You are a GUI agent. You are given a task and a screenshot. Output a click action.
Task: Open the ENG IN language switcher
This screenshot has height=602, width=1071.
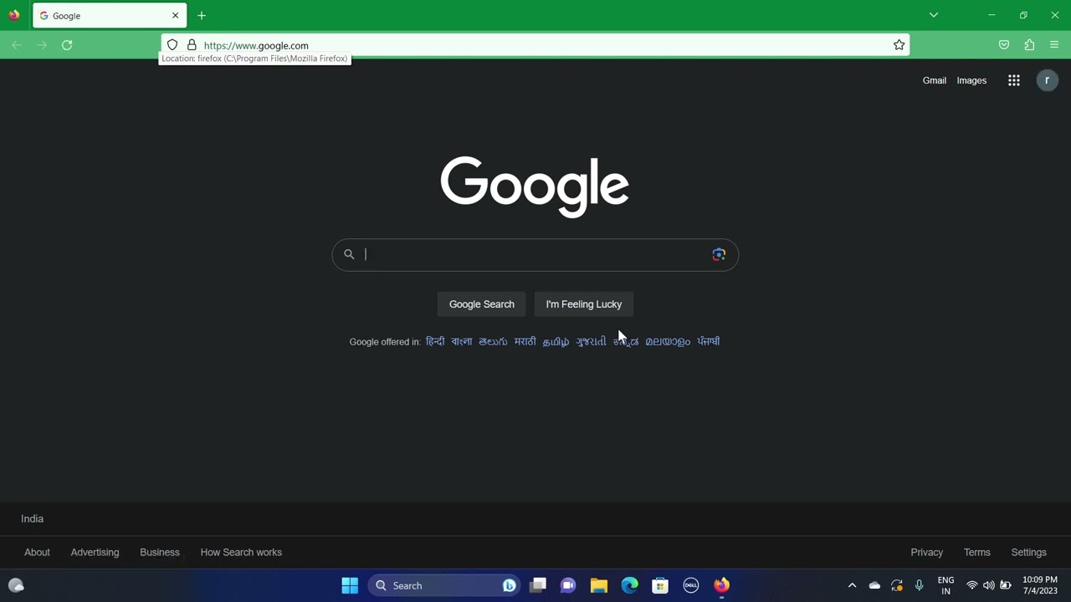945,585
